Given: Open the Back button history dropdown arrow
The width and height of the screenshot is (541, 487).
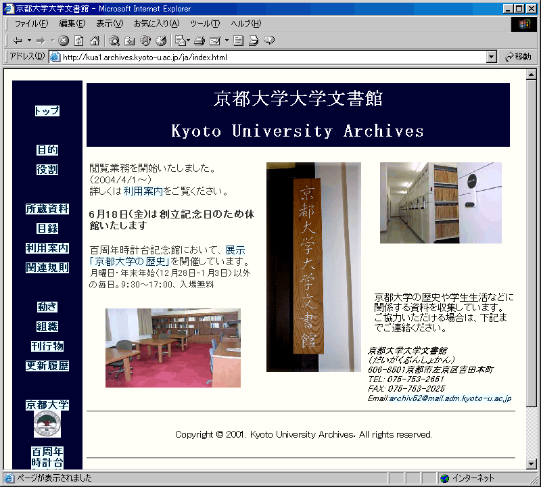Looking at the screenshot, I should point(29,41).
